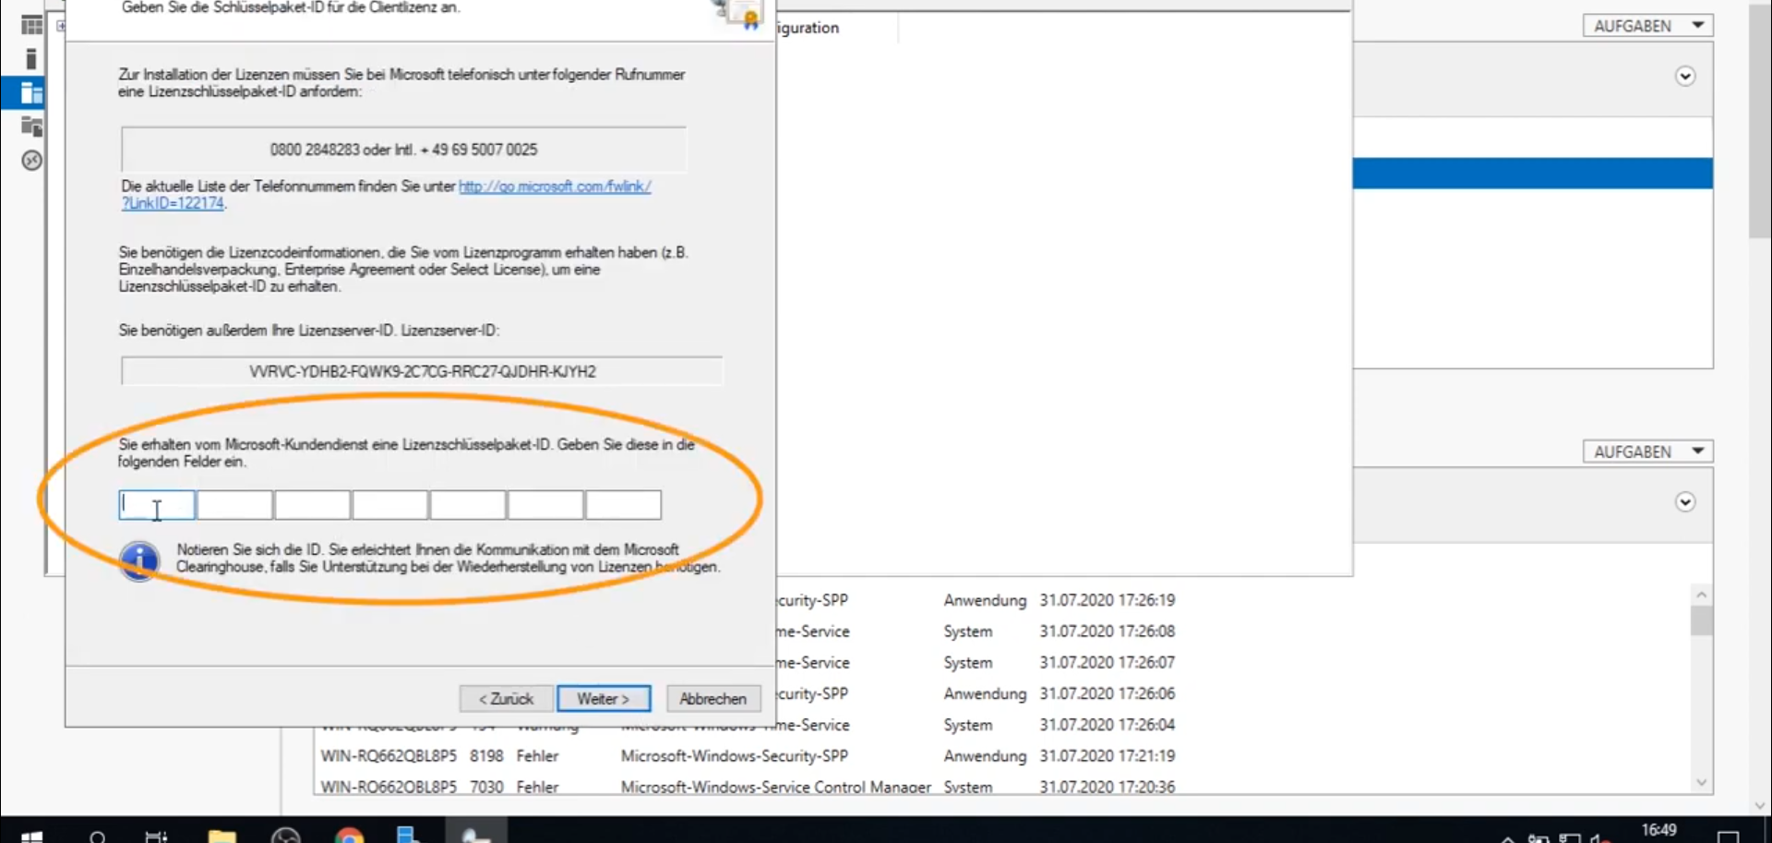Image resolution: width=1772 pixels, height=843 pixels.
Task: Open Remote Desktop Services sidebar icon
Action: [x=31, y=161]
